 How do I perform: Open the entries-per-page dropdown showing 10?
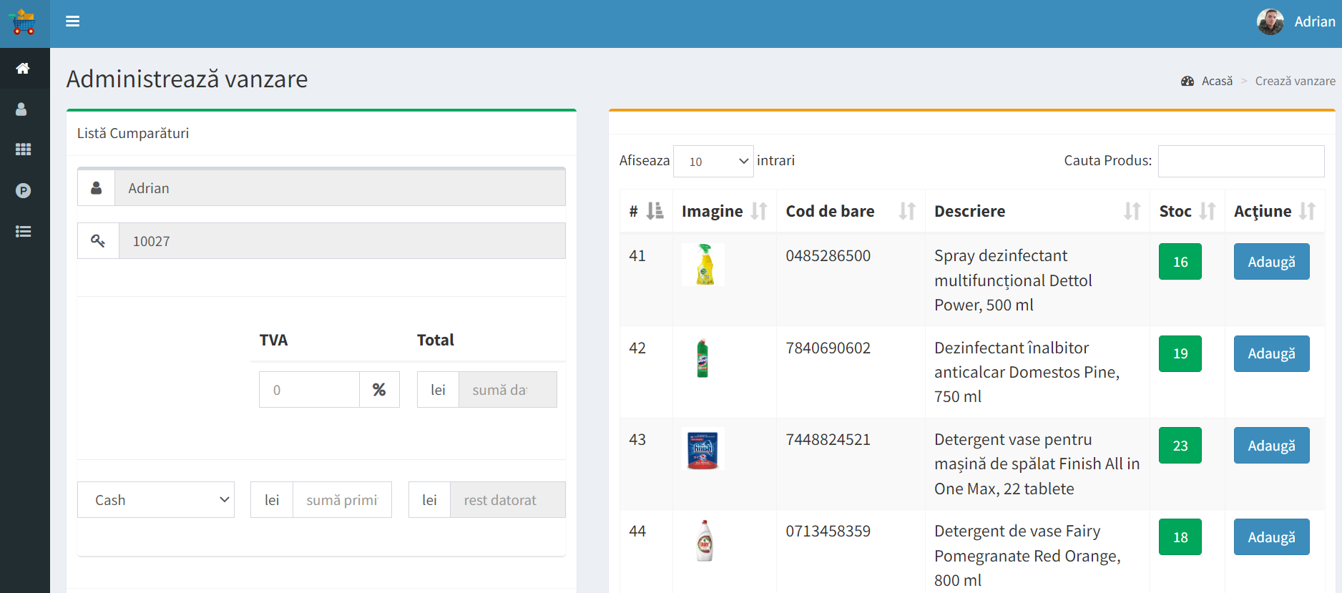point(713,162)
